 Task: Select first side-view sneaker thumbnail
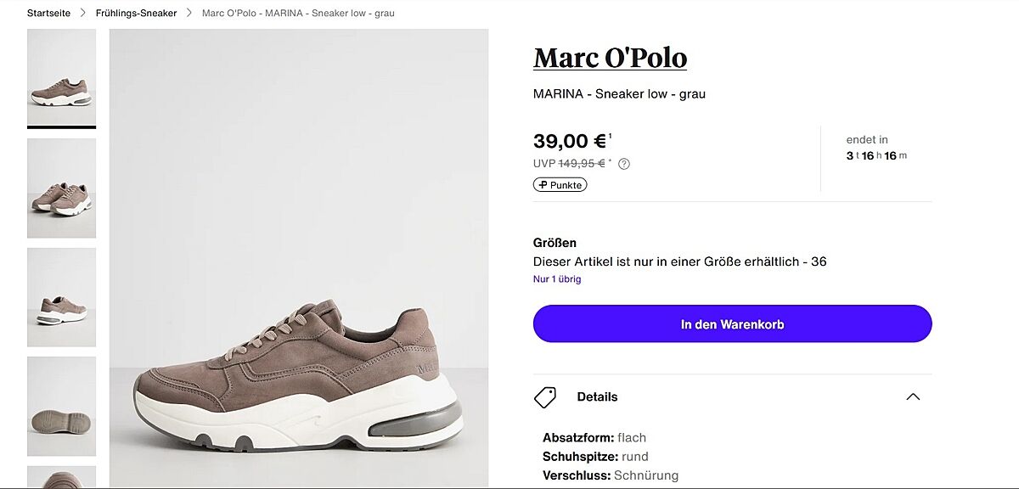pos(61,78)
